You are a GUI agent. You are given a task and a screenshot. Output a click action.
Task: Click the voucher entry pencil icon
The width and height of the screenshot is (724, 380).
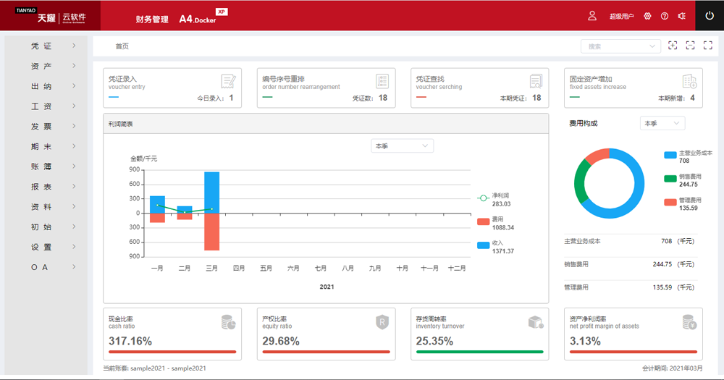point(228,80)
